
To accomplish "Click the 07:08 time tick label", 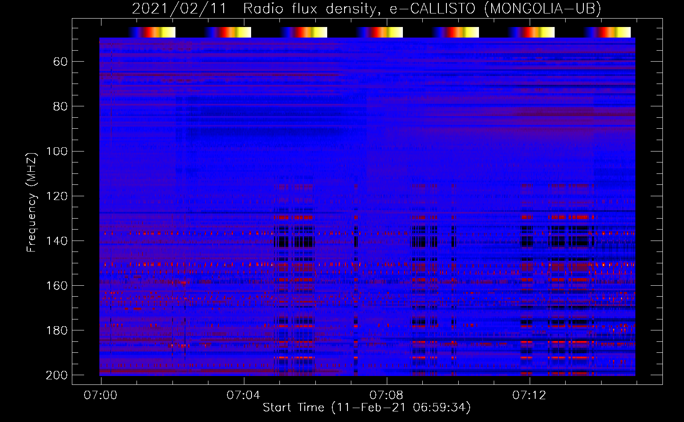I will point(386,395).
